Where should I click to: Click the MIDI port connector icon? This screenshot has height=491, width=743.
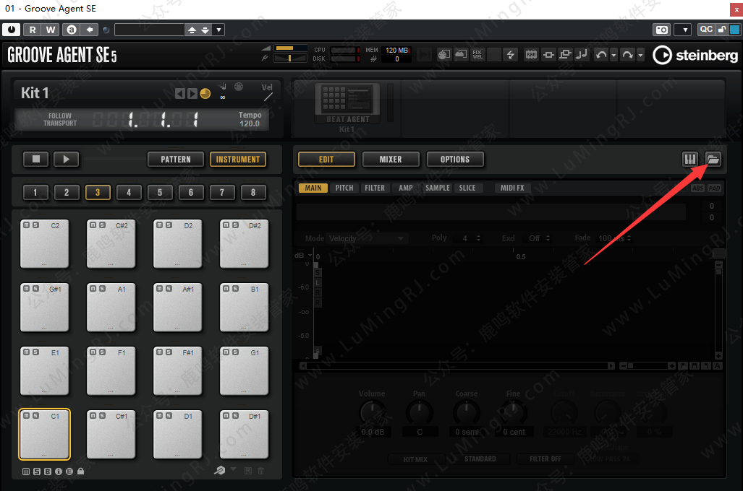(x=239, y=87)
